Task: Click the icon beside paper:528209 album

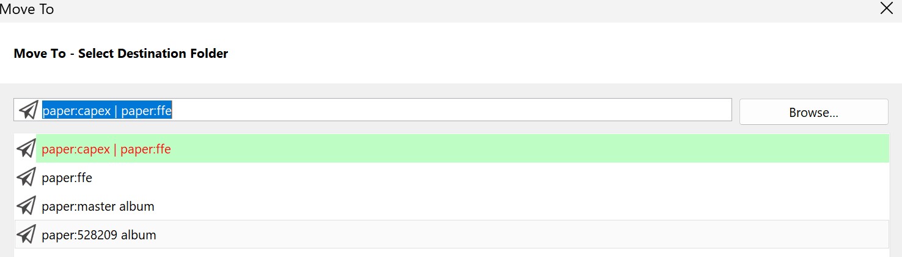Action: coord(26,234)
